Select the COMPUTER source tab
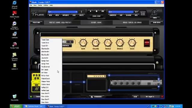The height and width of the screenshot is (108, 192). coord(113,15)
